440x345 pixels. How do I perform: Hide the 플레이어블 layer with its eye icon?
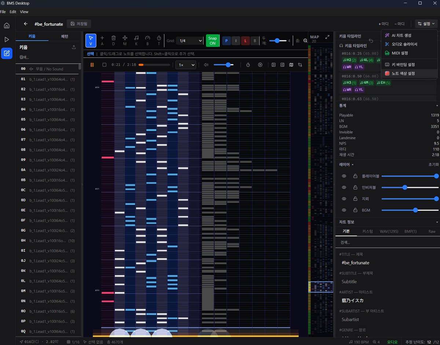tap(344, 176)
